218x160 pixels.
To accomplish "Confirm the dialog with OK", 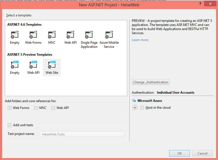I will pyautogui.click(x=180, y=153).
